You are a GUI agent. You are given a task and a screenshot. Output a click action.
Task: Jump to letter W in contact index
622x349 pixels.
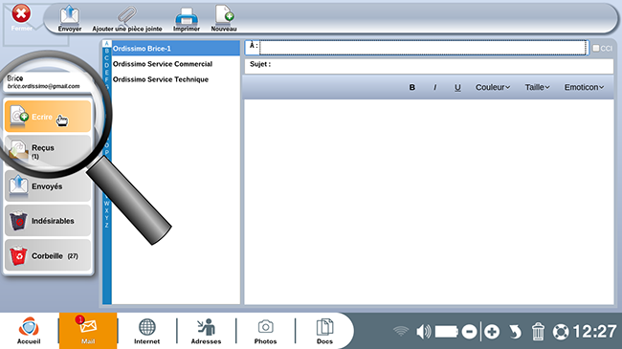click(x=107, y=204)
